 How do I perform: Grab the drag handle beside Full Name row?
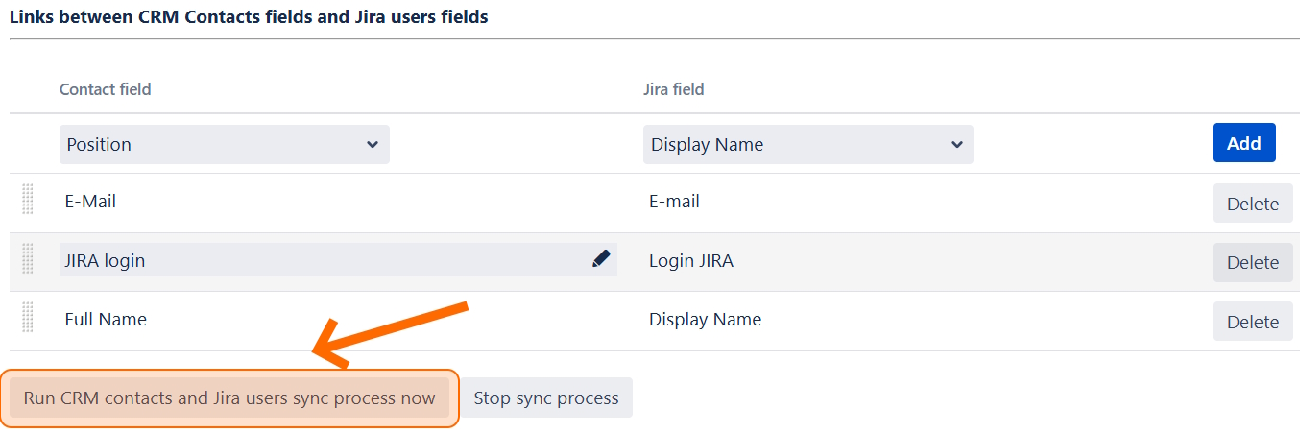click(x=28, y=318)
